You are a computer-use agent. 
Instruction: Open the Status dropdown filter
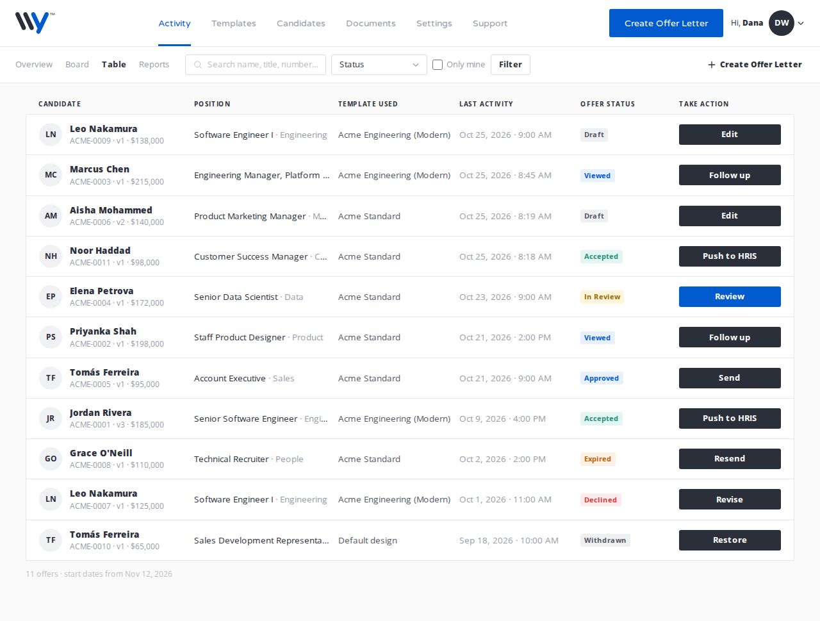379,65
